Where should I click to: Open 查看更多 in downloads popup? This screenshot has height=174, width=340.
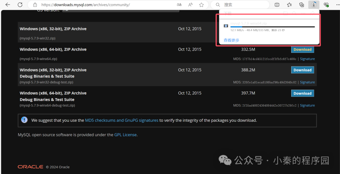pyautogui.click(x=231, y=40)
